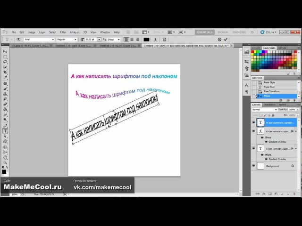Switch to the Color panel tab
This screenshot has height=226, width=302.
tap(256, 48)
